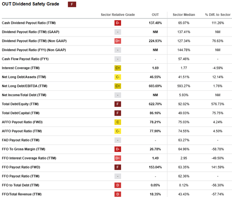Click the OUT column header
Screen dimensions: 232x197
tap(155, 15)
